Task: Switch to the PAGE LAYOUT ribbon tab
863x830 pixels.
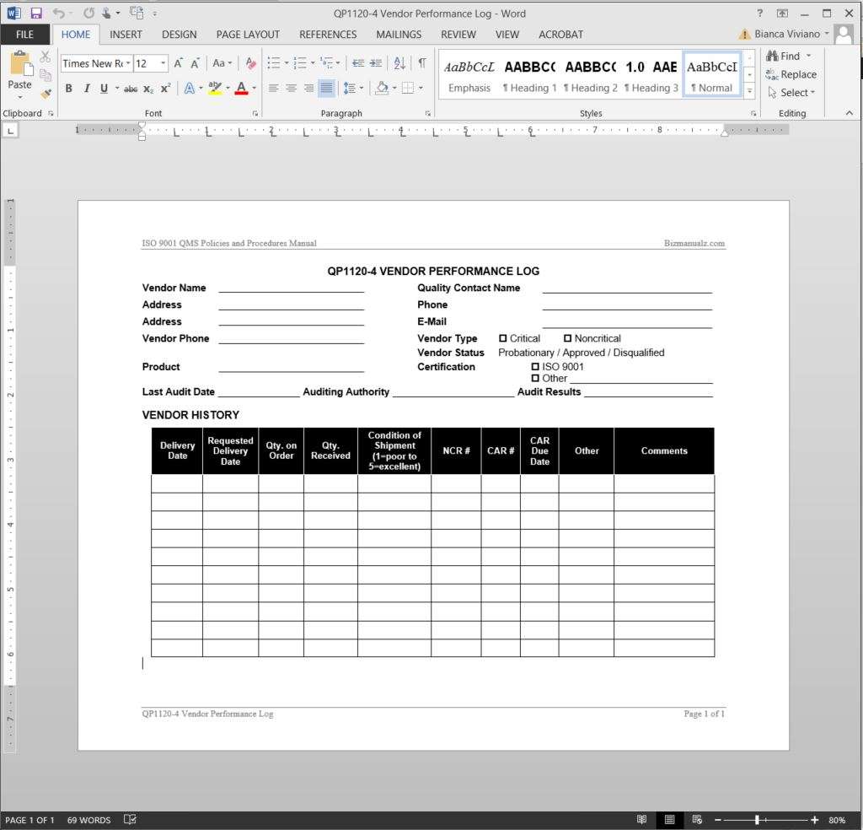Action: click(248, 34)
